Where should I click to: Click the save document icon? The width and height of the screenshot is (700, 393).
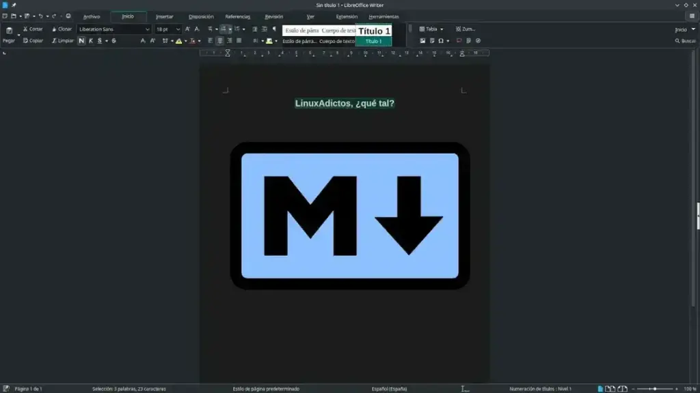click(27, 16)
